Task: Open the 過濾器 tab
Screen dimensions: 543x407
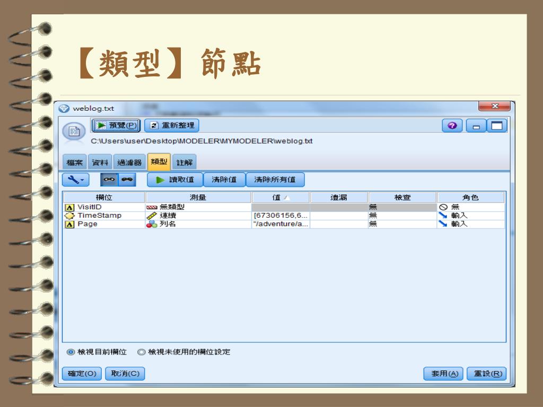Action: point(129,162)
